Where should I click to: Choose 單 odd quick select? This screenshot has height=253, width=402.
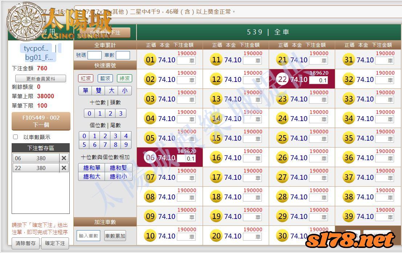(85, 91)
